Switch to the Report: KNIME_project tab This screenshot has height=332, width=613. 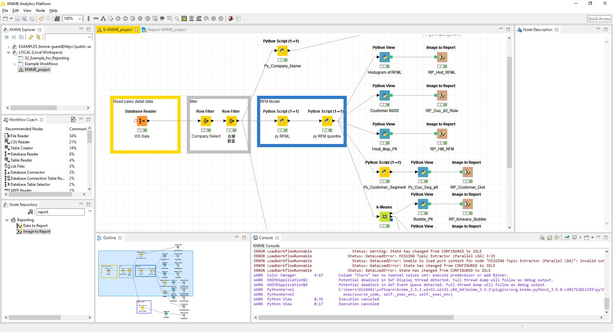pos(164,30)
